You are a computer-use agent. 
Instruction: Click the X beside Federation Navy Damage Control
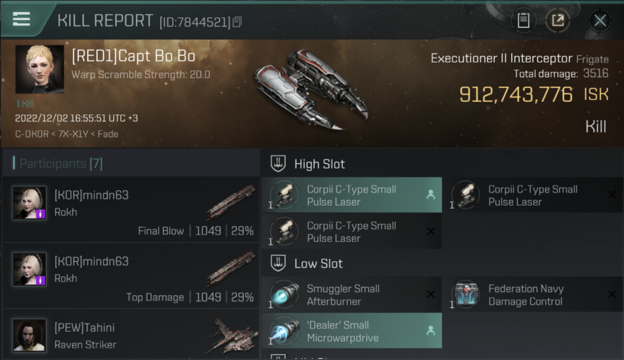[612, 294]
